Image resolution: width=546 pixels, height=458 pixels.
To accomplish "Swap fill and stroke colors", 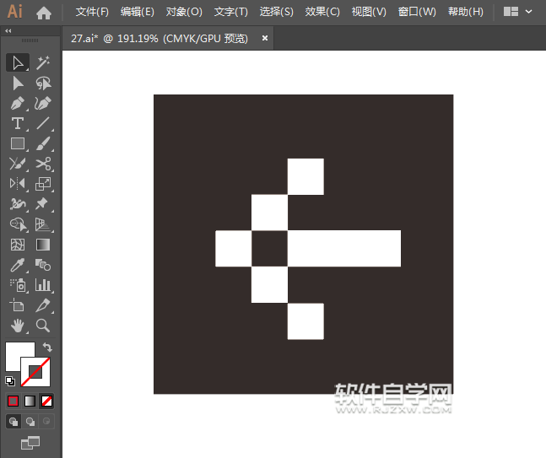I will click(x=47, y=347).
